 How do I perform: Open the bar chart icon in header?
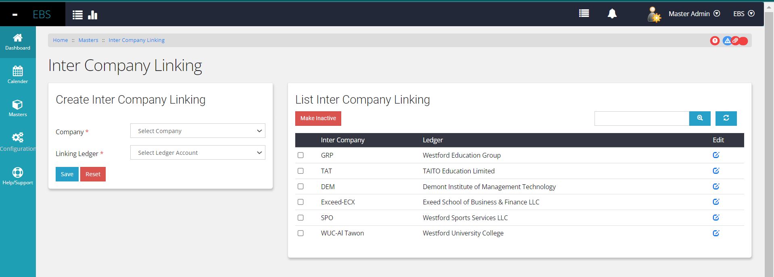tap(93, 15)
